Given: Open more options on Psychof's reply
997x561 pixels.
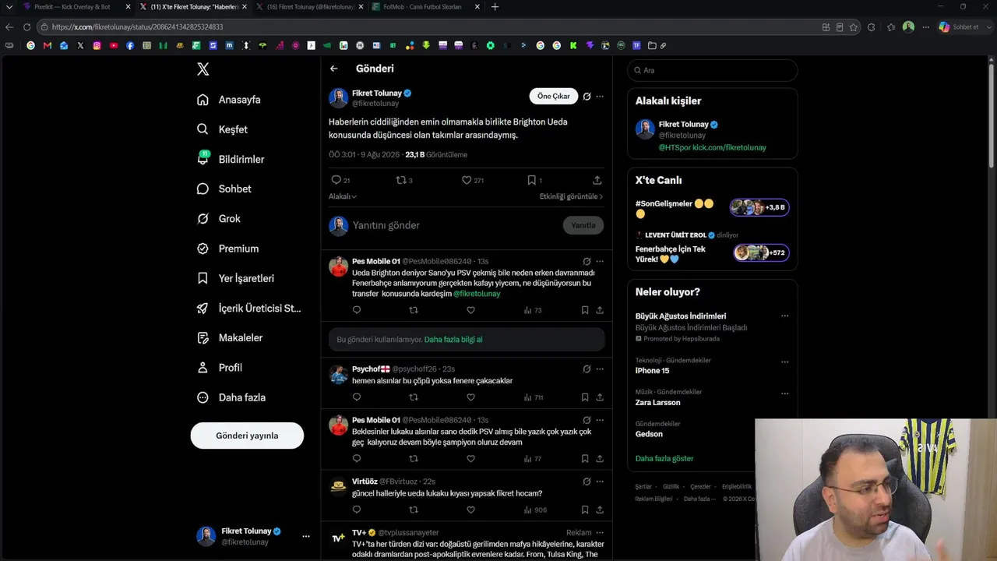Looking at the screenshot, I should click(x=600, y=369).
